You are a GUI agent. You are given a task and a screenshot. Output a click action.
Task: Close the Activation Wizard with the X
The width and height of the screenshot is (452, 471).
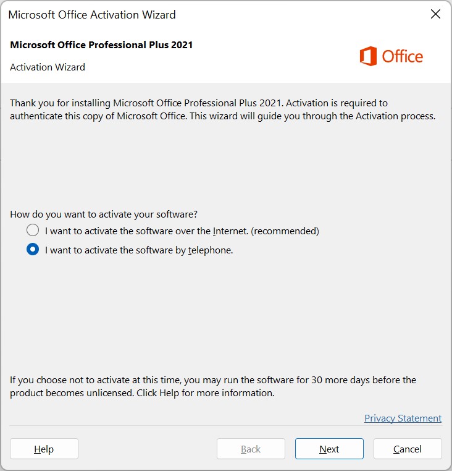[x=435, y=14]
